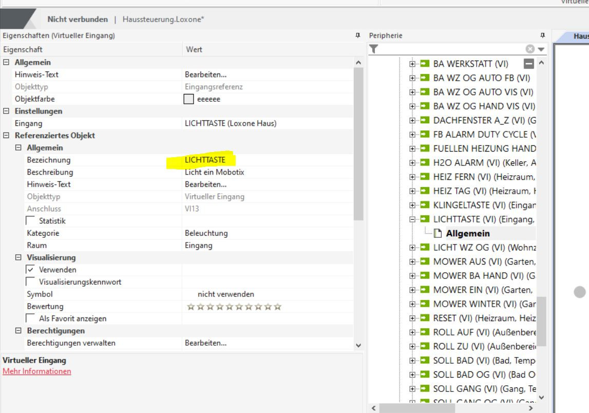This screenshot has height=413, width=589.
Task: Tick the Als Favorit anzeigen checkbox
Action: [x=31, y=318]
